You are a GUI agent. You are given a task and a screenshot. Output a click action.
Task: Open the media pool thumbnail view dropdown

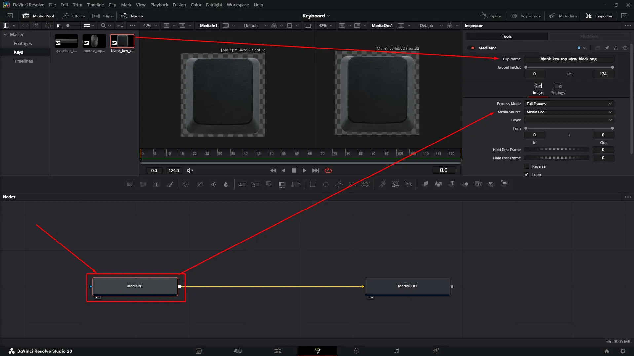89,25
